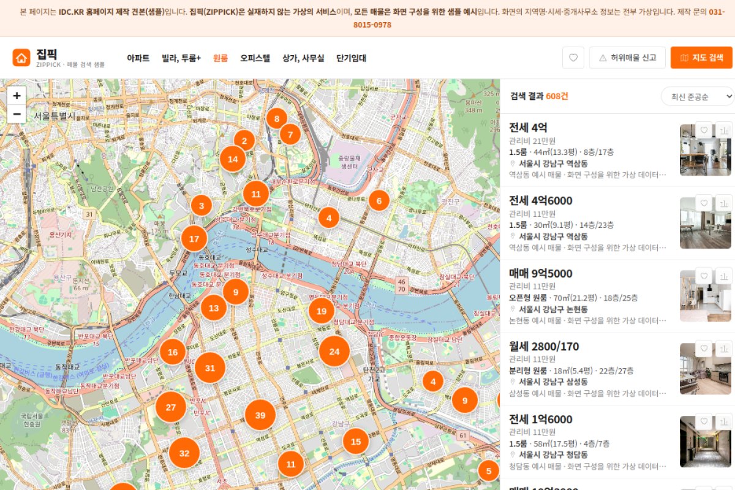This screenshot has width=735, height=490.
Task: Select map cluster marker 5
Action: tap(489, 472)
